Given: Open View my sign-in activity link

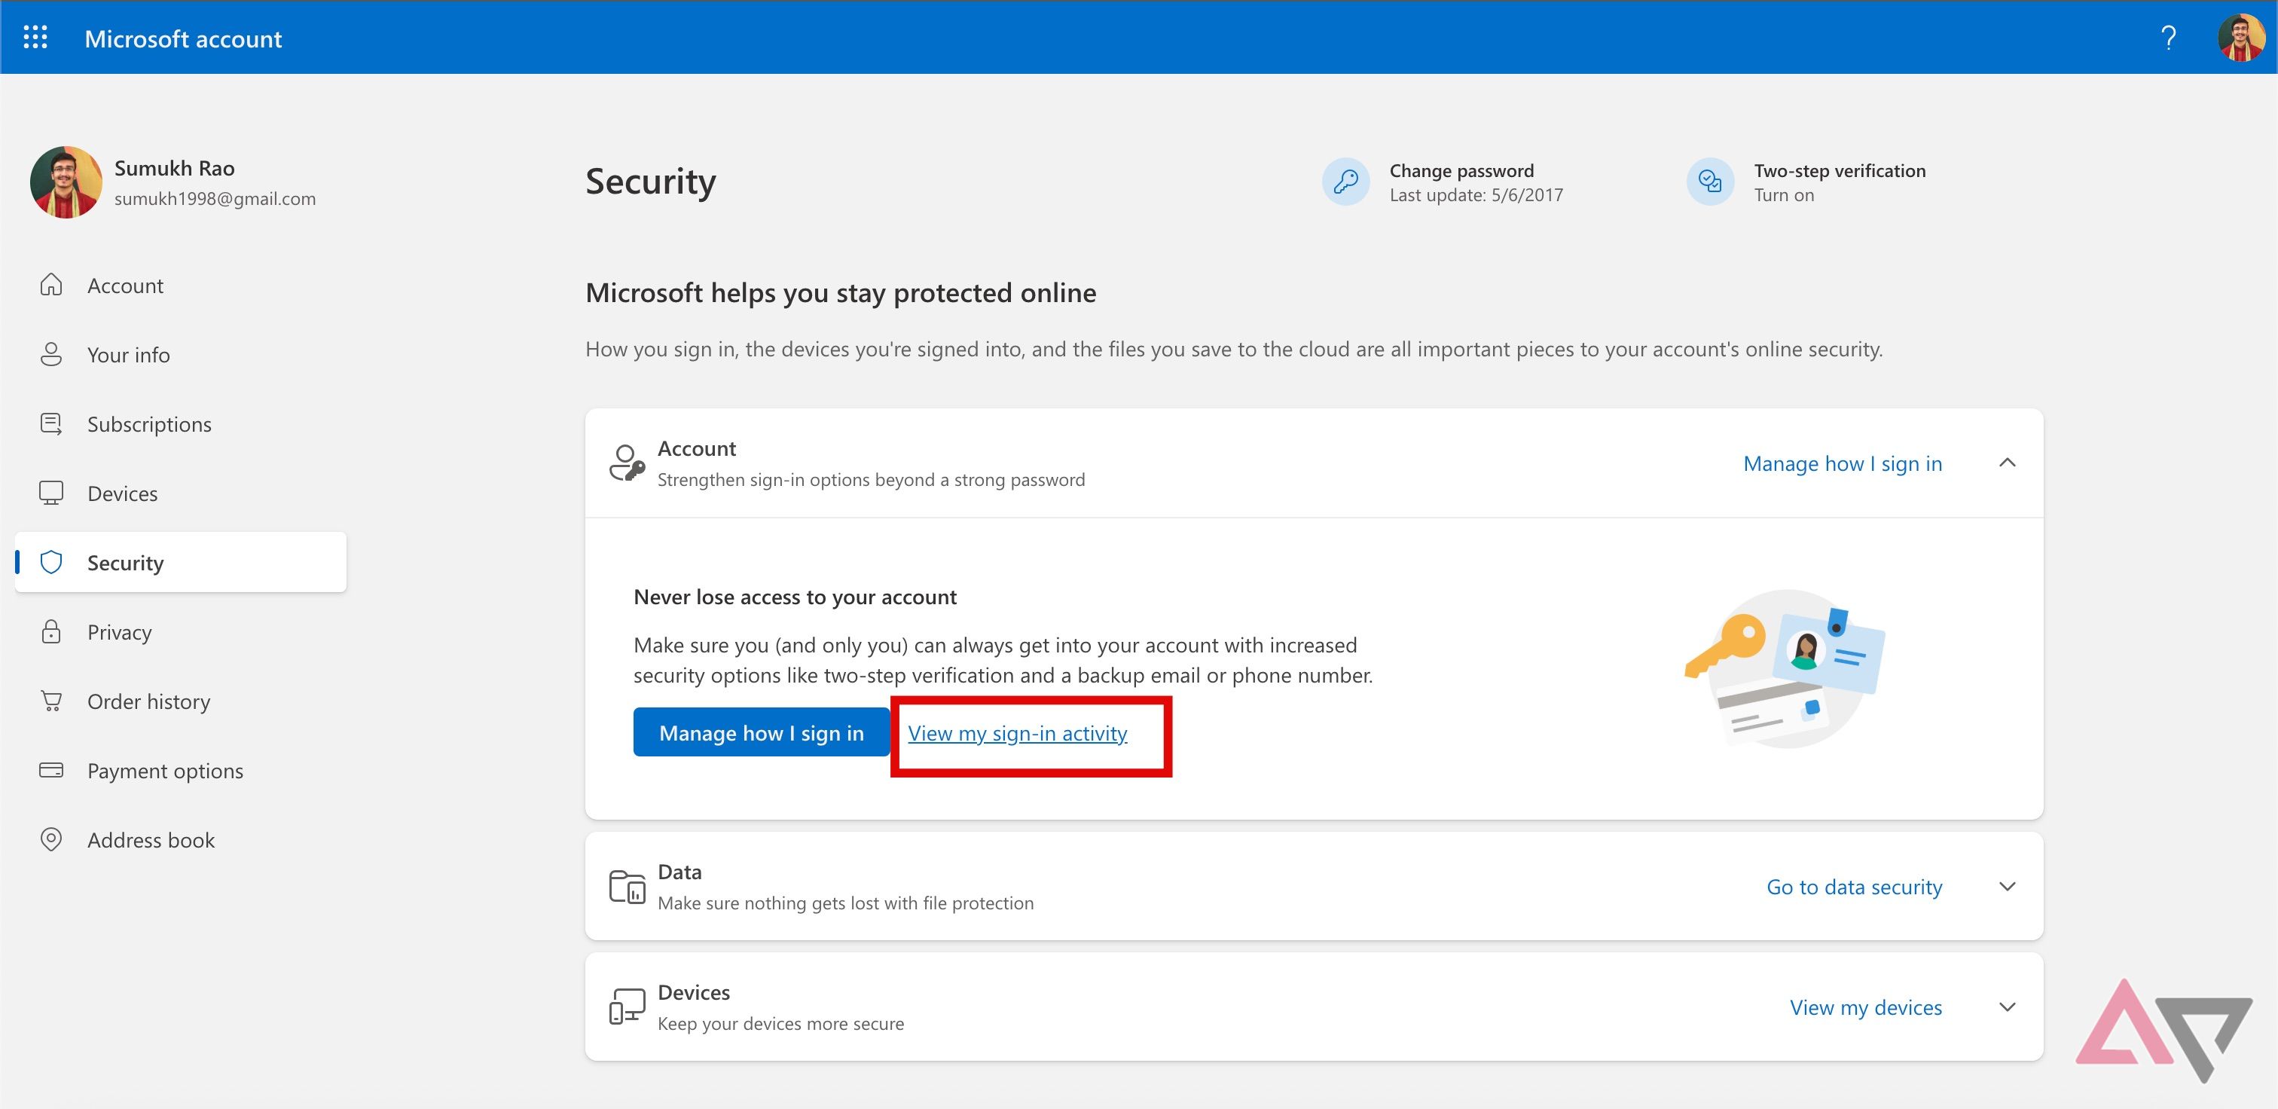Looking at the screenshot, I should tap(1017, 732).
